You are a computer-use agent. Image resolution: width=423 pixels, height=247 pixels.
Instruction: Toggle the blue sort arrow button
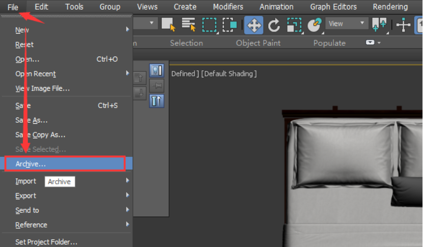tap(156, 101)
